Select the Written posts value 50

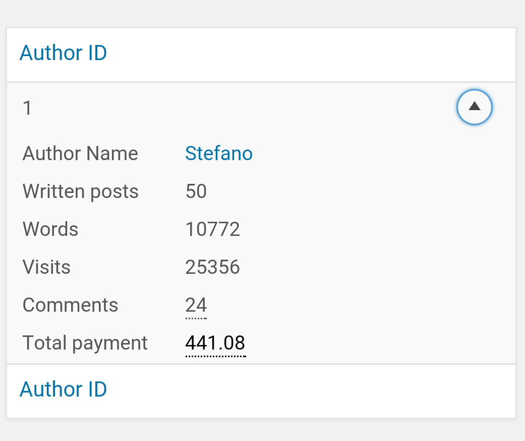[196, 191]
